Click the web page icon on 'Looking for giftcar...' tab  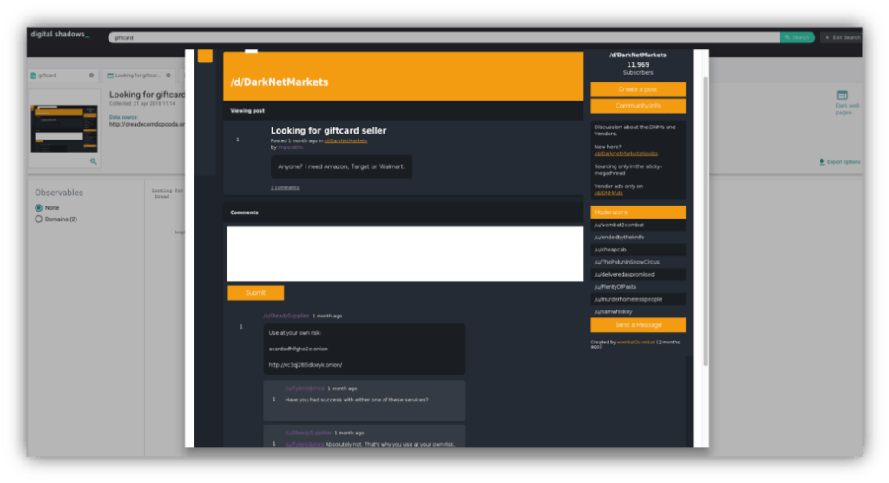point(110,75)
